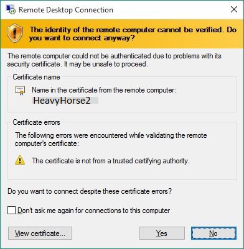
Task: Click the could not be authenticated message
Action: 114,60
